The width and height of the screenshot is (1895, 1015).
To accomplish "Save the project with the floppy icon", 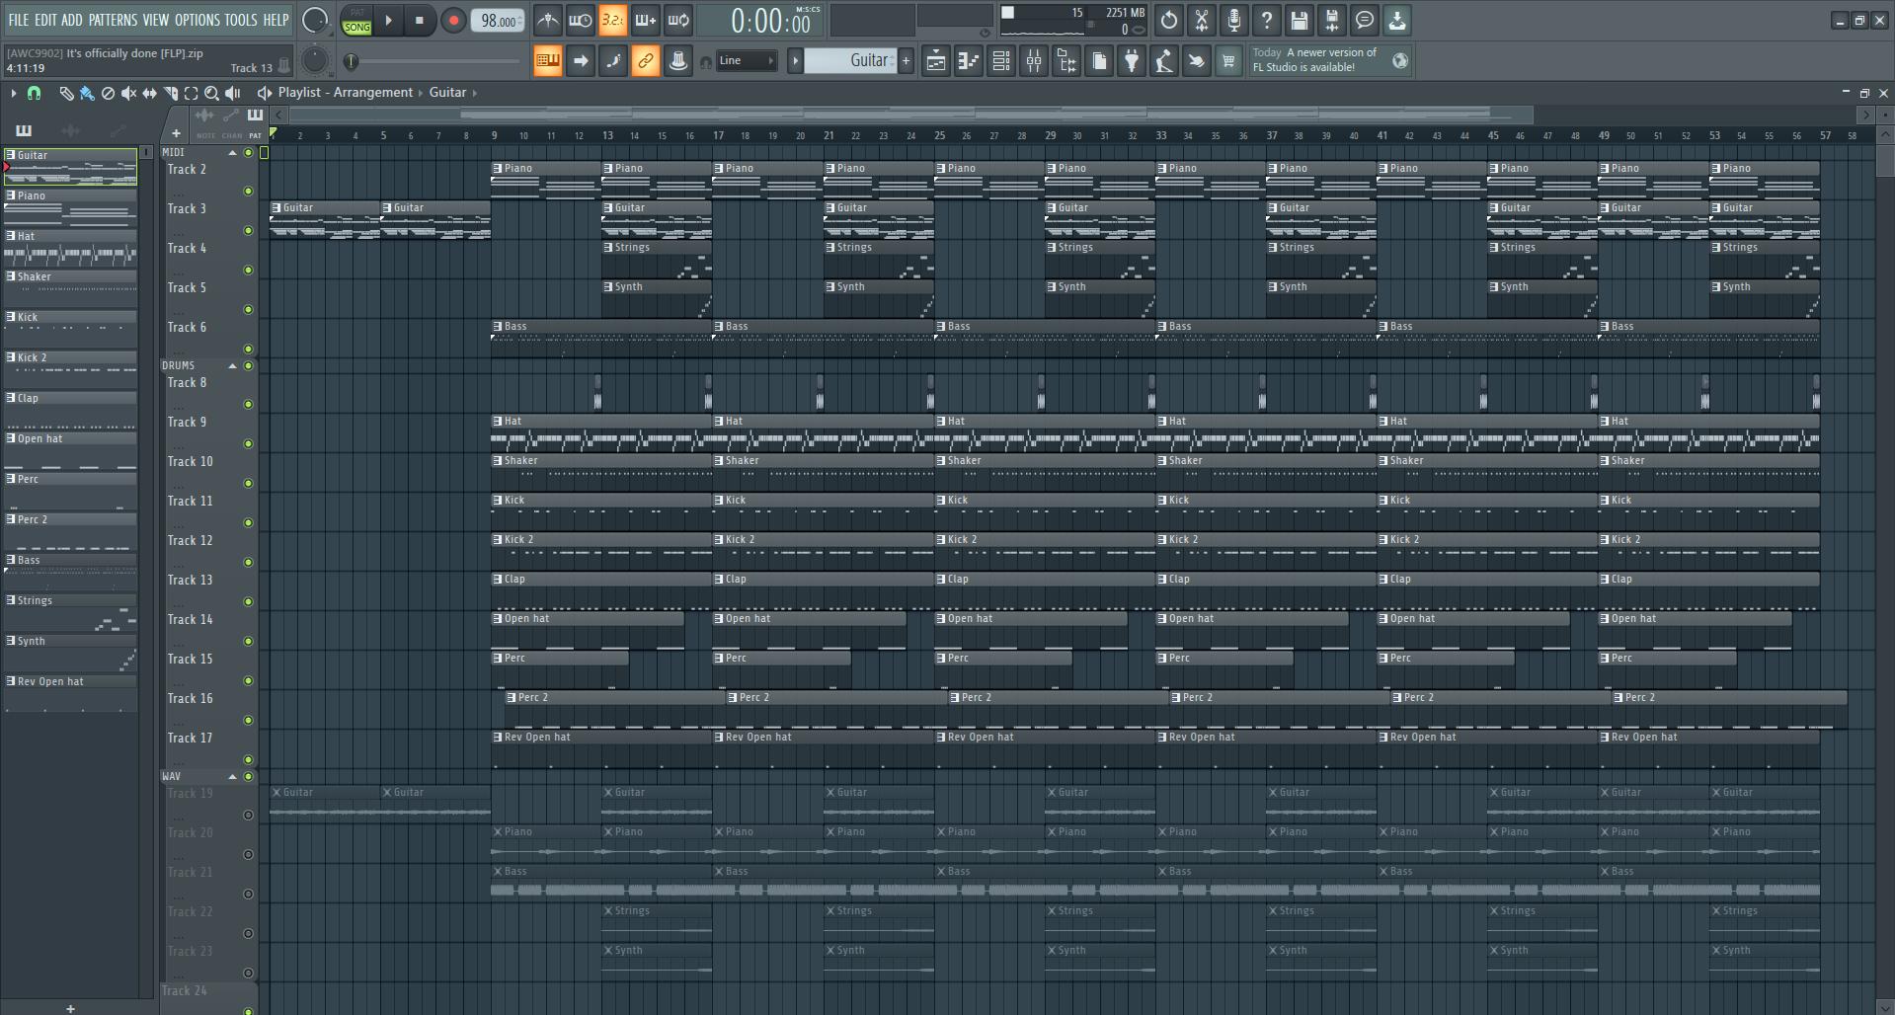I will (x=1300, y=20).
